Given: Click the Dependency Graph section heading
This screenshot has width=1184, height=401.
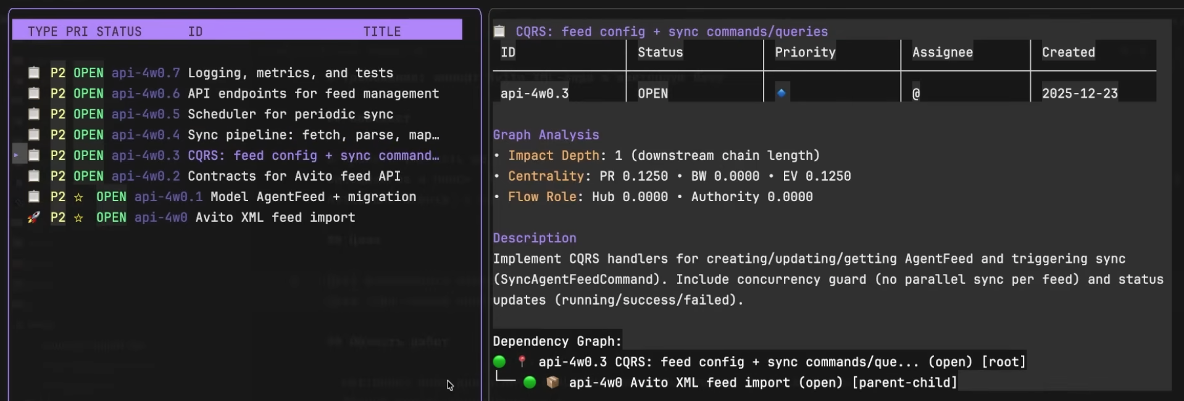Looking at the screenshot, I should point(557,341).
